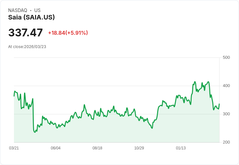Click the US market label
239x165 pixels.
pos(37,10)
